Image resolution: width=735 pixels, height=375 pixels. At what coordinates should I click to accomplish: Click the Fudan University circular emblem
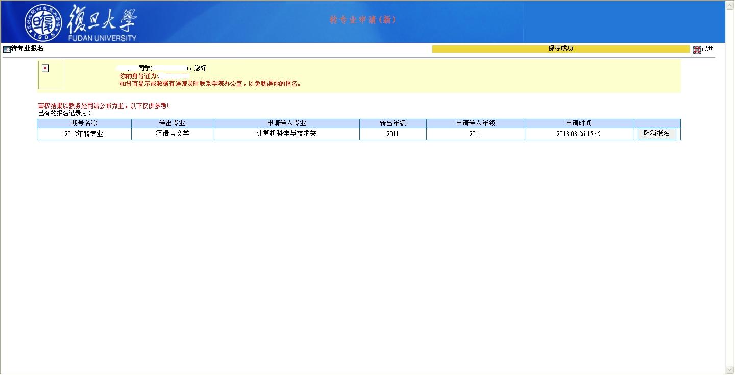[x=44, y=22]
